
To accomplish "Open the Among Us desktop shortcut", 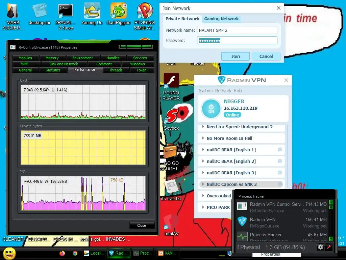I will 92,14.
